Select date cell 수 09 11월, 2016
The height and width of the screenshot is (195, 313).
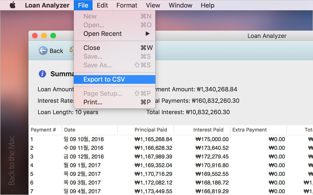(x=84, y=148)
